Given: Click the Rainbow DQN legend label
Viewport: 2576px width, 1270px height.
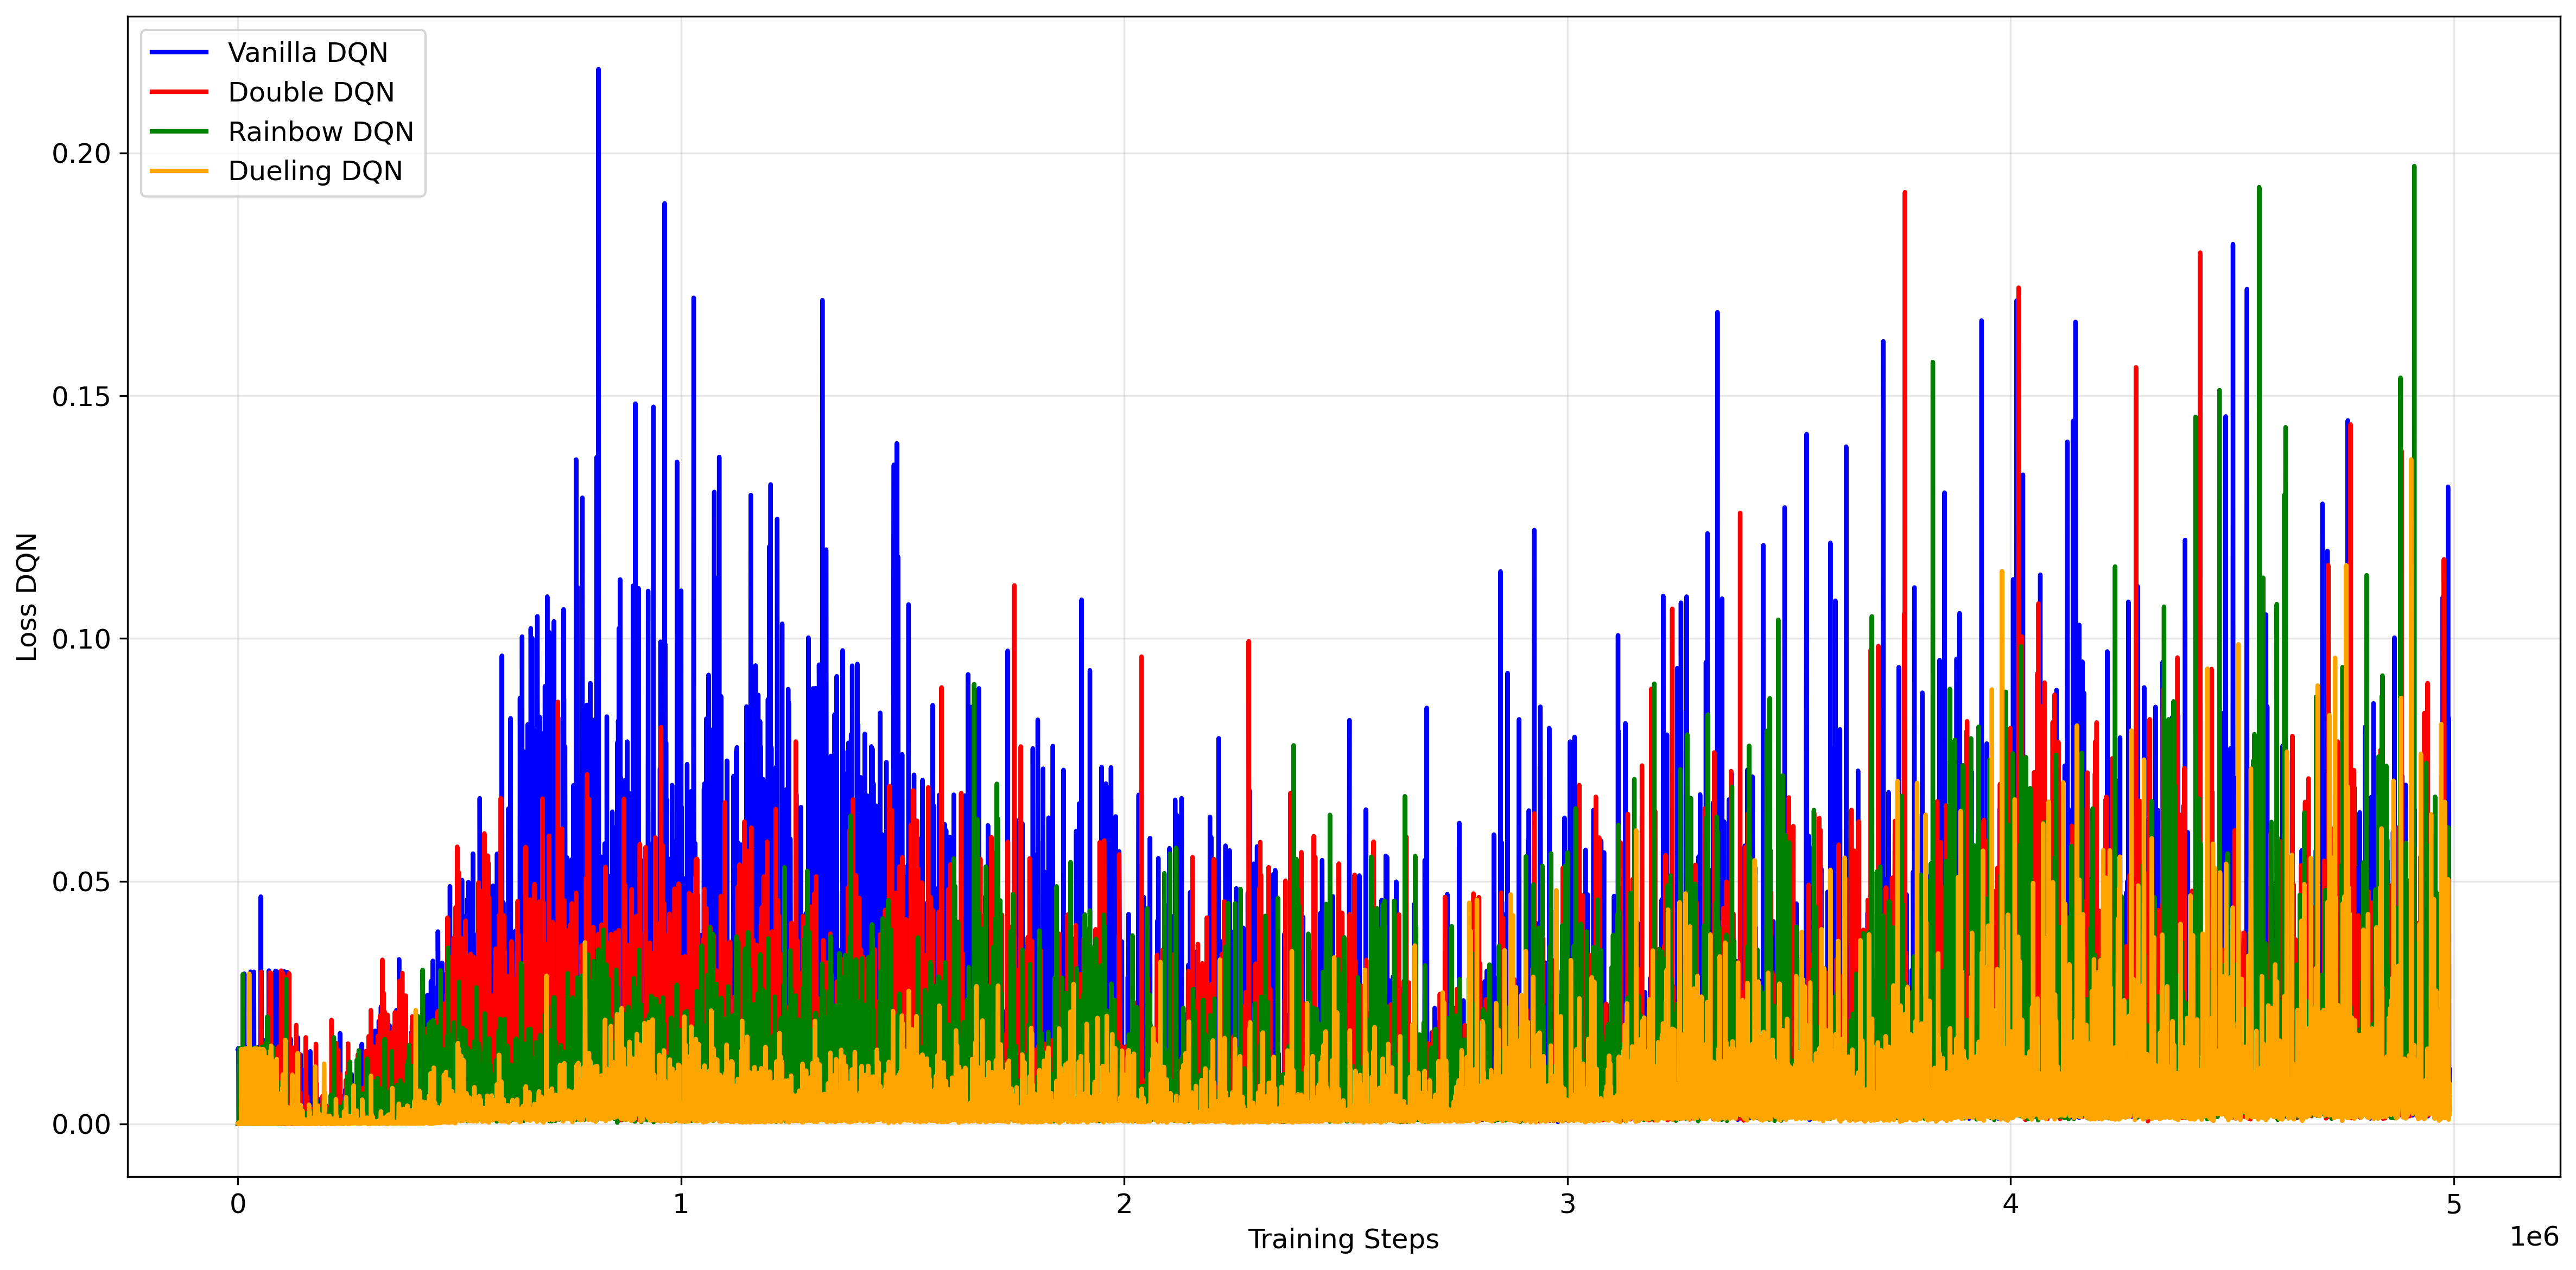Looking at the screenshot, I should [320, 131].
